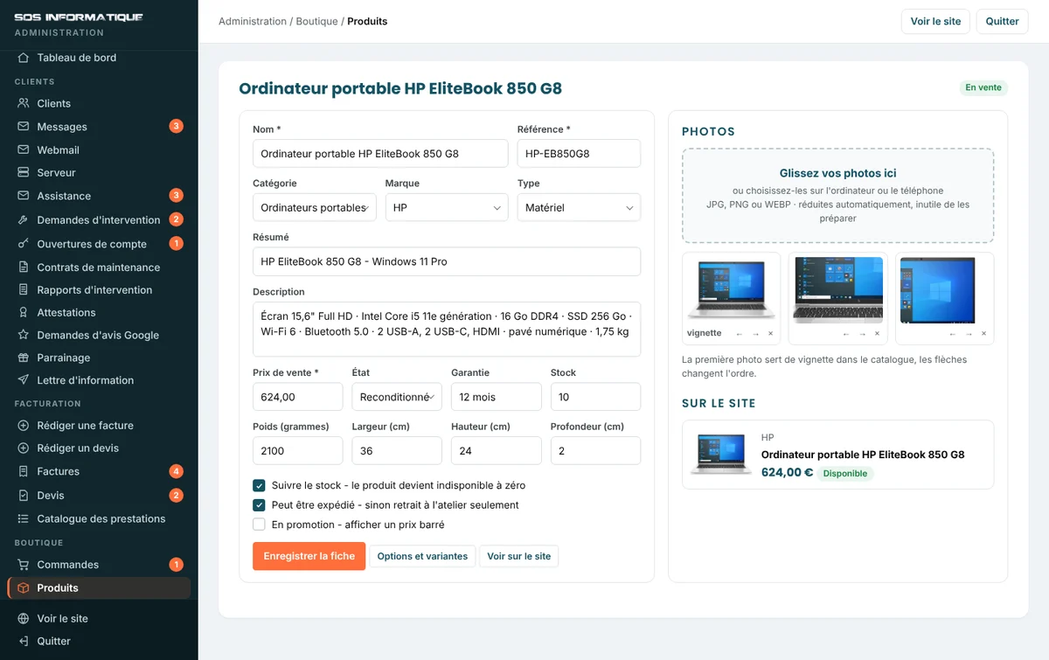
Task: Click the Contrats de maintenance document icon
Action: 24,267
